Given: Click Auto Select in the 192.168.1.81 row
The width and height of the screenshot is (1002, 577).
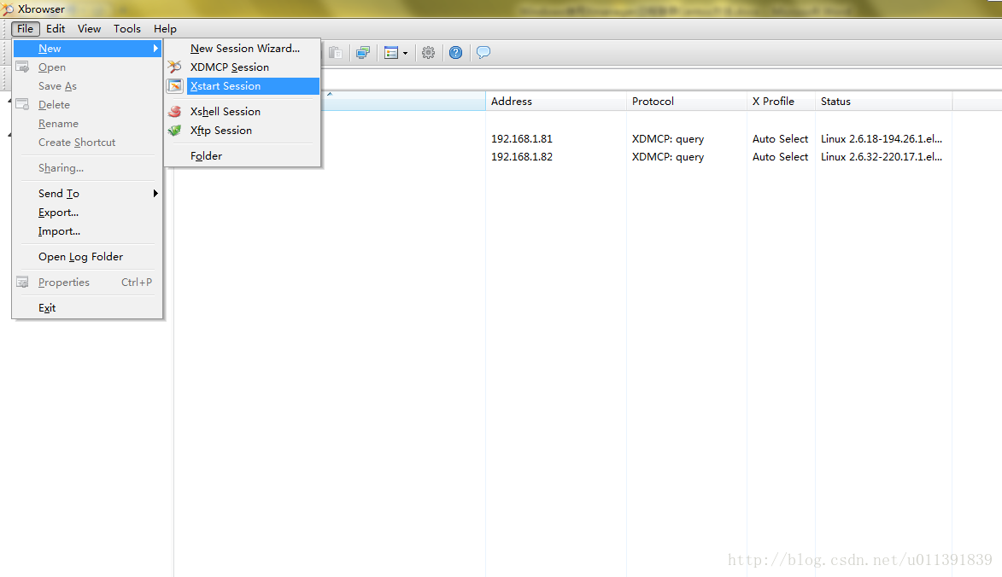Looking at the screenshot, I should click(x=780, y=138).
